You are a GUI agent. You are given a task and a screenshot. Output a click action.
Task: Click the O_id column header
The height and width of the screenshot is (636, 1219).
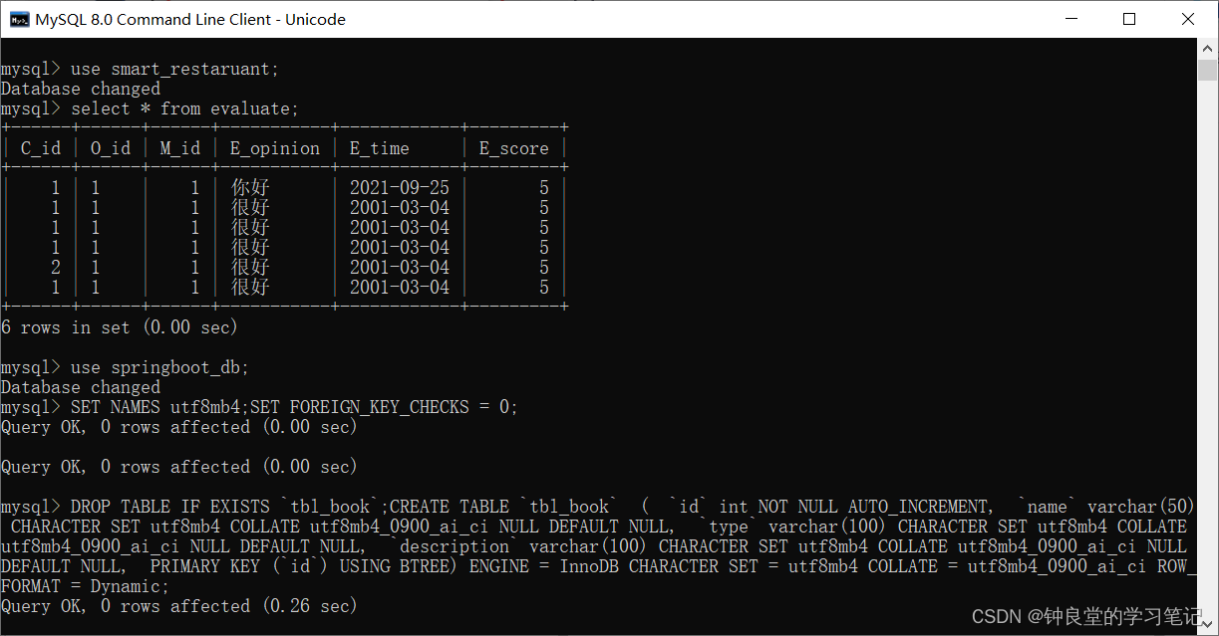[111, 148]
